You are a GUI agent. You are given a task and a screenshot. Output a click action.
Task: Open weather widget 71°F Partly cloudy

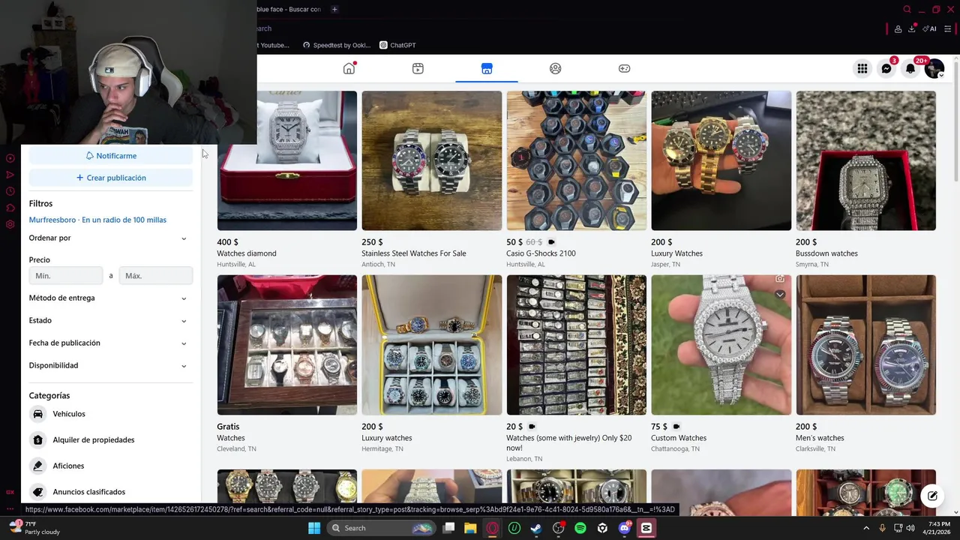click(x=34, y=528)
